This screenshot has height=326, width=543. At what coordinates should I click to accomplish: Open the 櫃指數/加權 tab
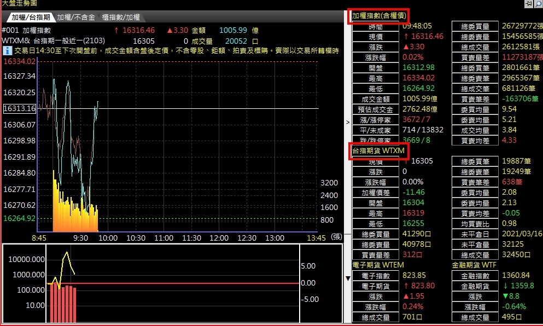(121, 18)
